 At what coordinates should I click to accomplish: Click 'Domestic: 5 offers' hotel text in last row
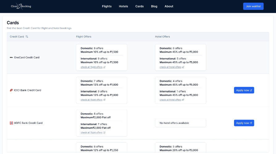click(x=171, y=146)
